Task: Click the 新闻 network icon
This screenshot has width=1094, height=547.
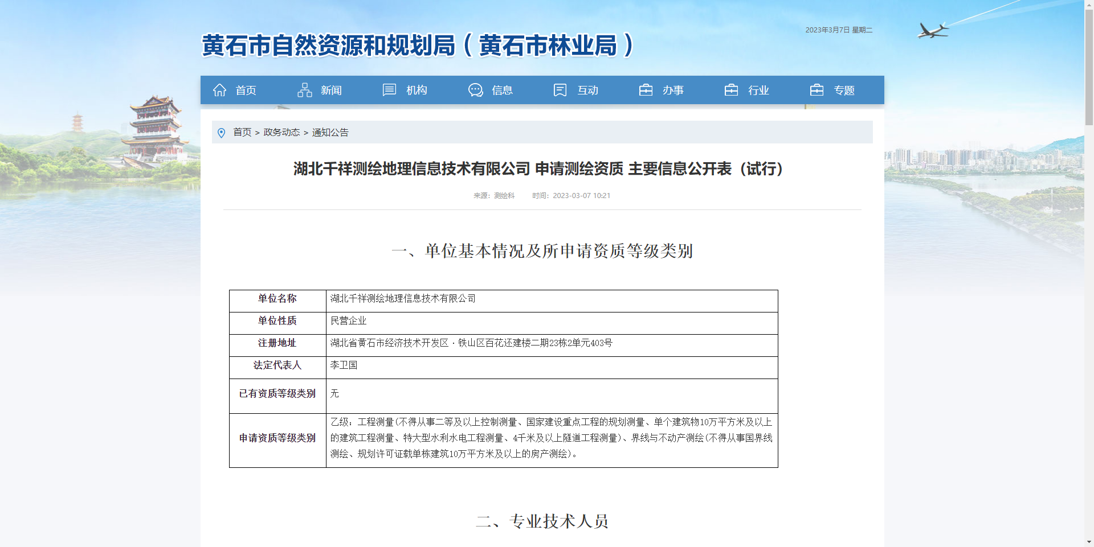Action: (x=305, y=90)
